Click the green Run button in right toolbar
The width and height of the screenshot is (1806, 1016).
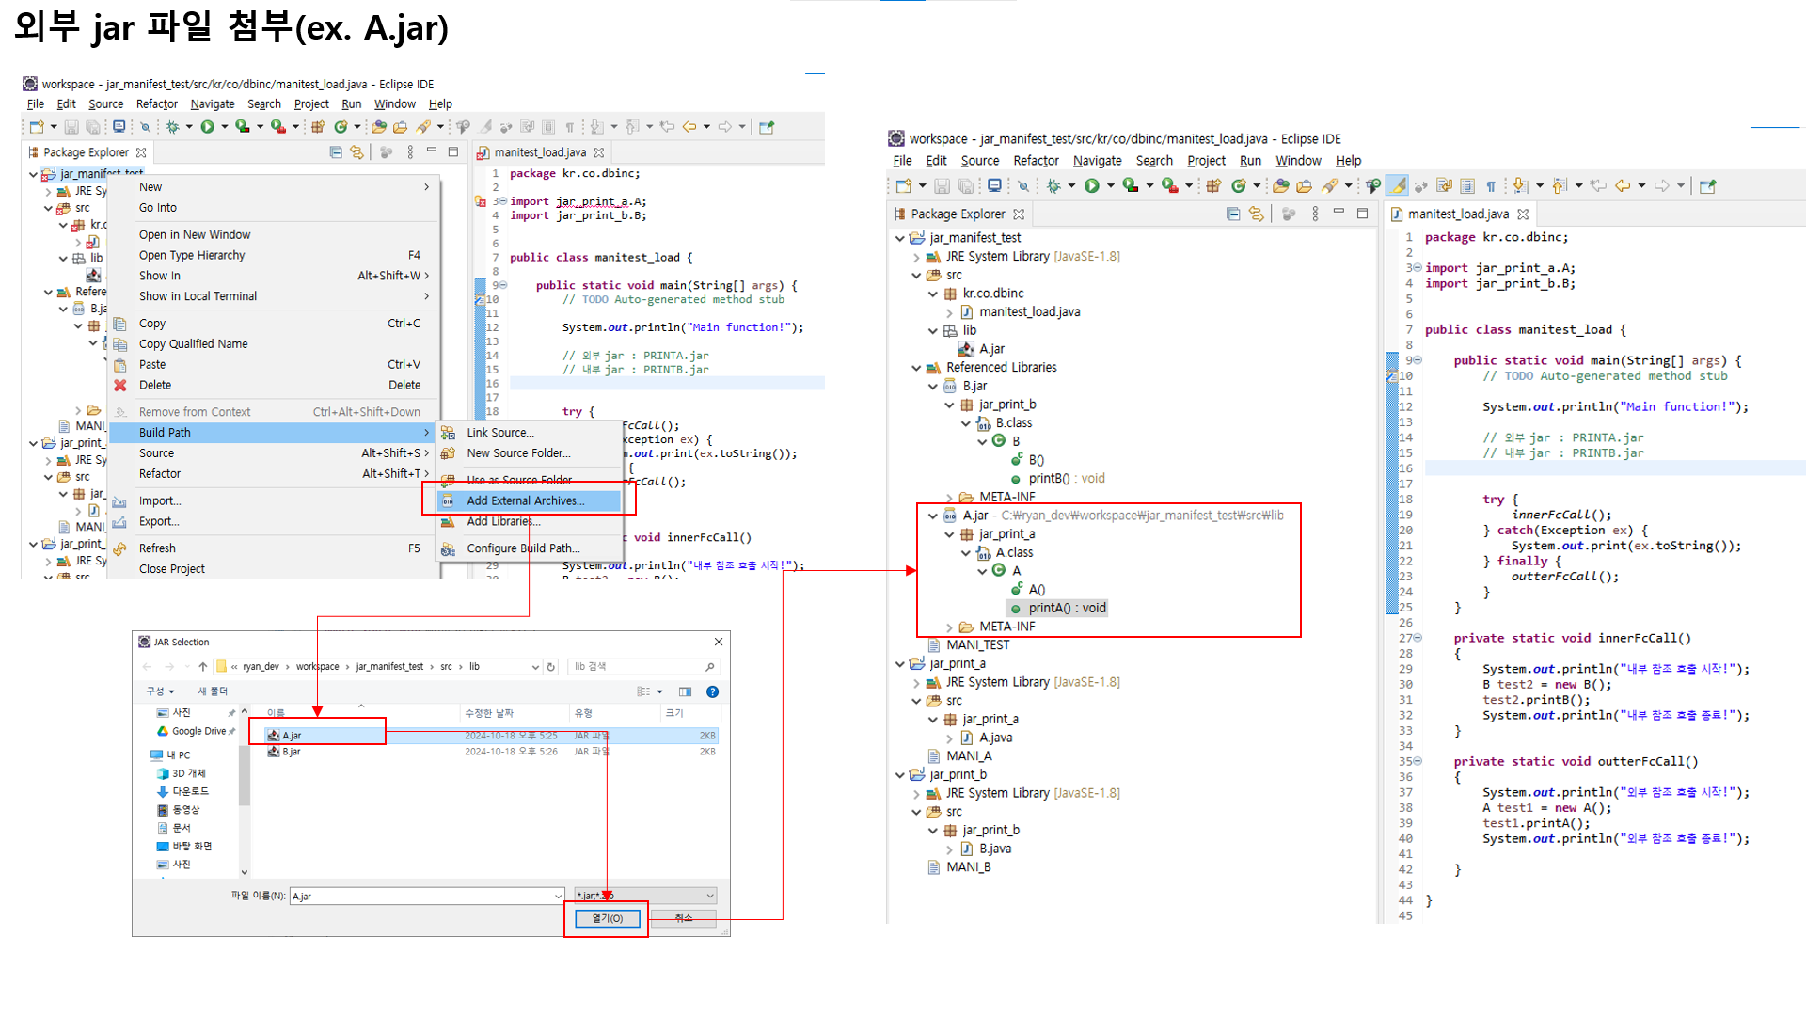pos(1091,186)
